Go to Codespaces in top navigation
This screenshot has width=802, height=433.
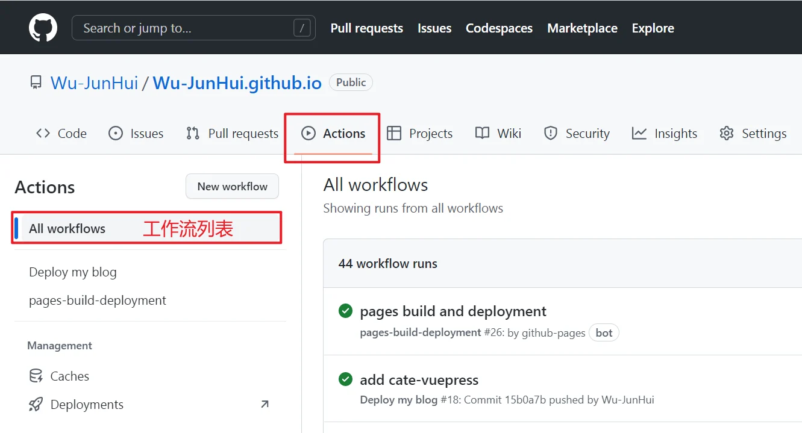point(499,28)
